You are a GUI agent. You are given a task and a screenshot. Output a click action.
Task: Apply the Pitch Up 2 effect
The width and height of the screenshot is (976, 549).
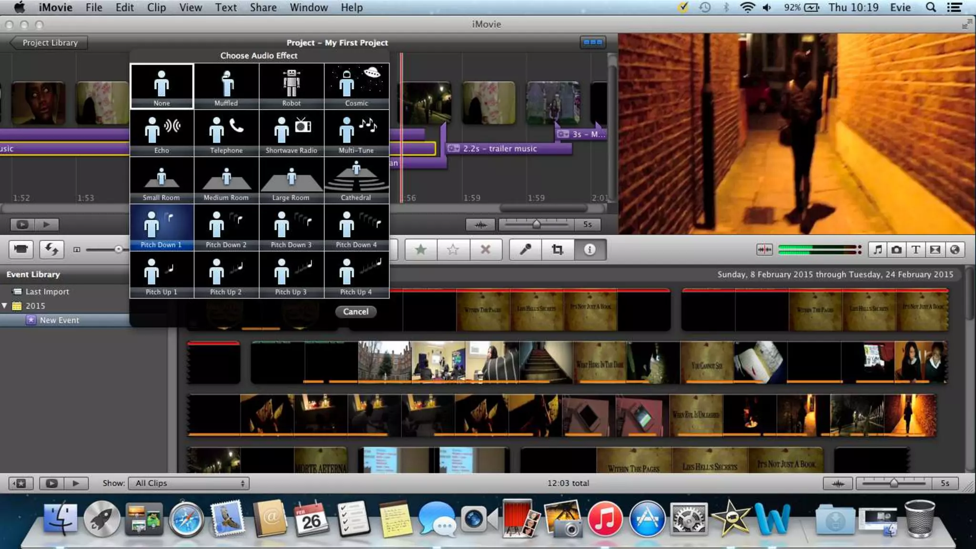pyautogui.click(x=226, y=275)
